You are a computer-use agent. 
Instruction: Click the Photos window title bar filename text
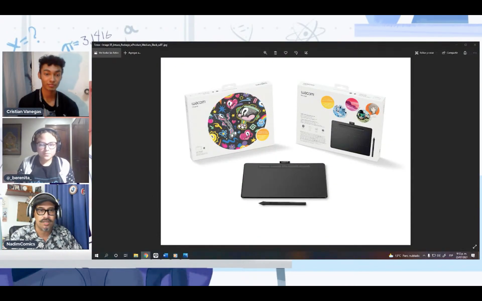(131, 45)
